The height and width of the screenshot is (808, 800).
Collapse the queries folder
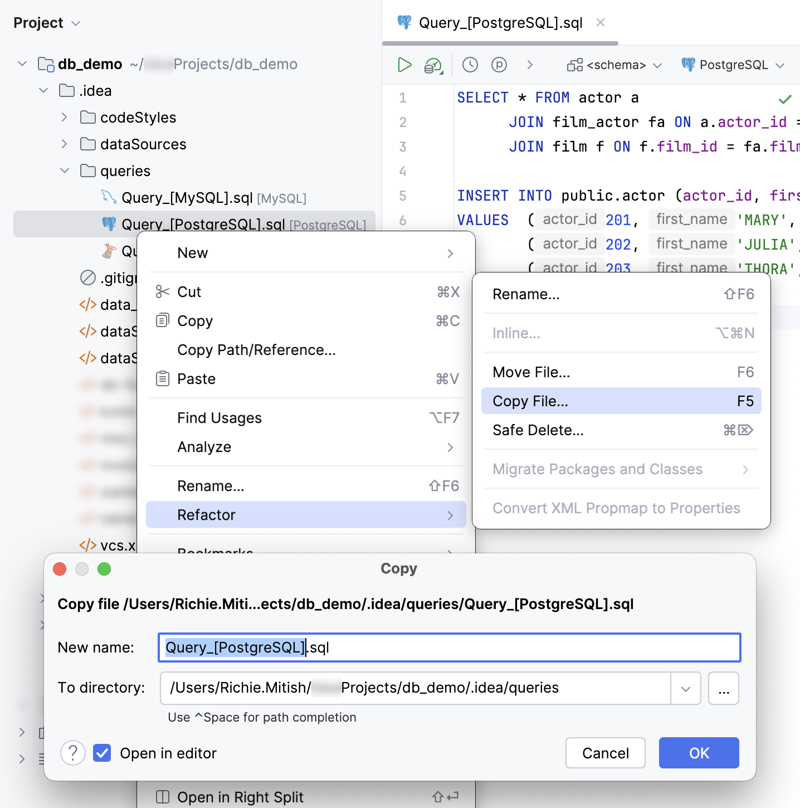click(x=64, y=171)
